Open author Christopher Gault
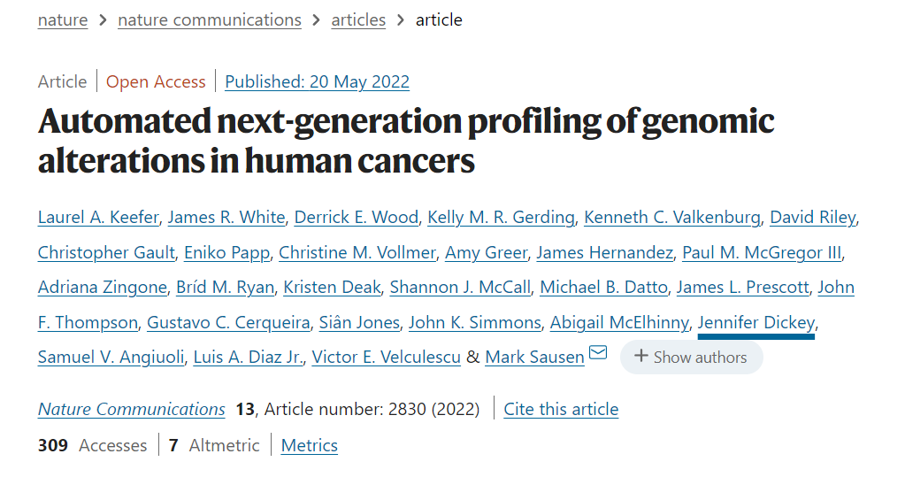905x477 pixels. pyautogui.click(x=106, y=252)
